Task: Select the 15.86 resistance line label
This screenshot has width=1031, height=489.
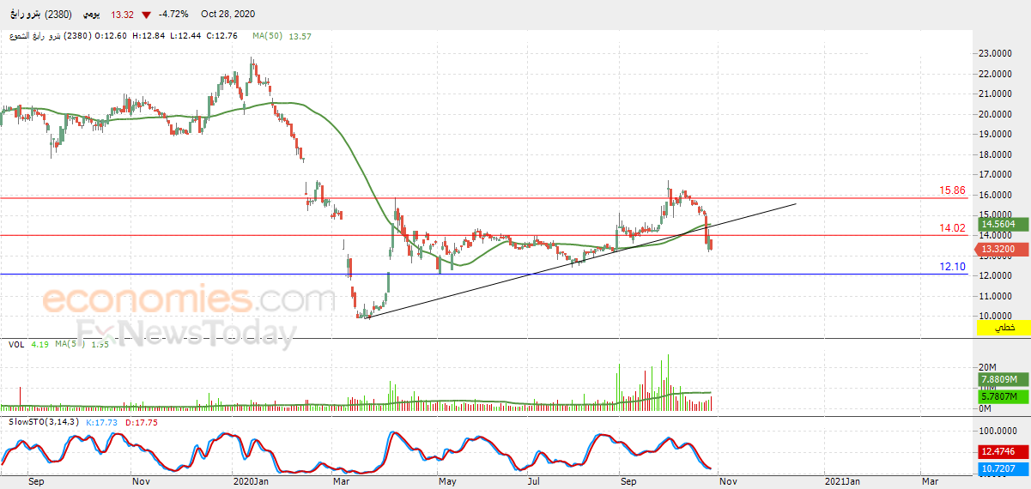Action: point(952,190)
